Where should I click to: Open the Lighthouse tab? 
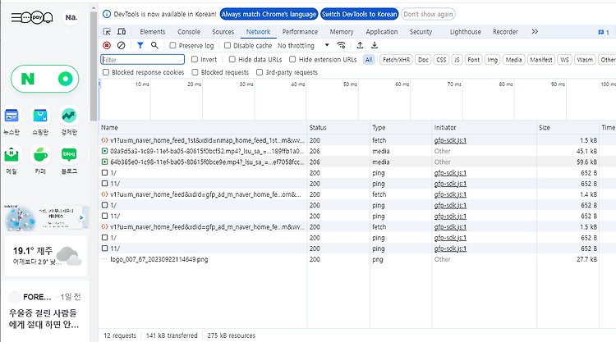tap(465, 32)
